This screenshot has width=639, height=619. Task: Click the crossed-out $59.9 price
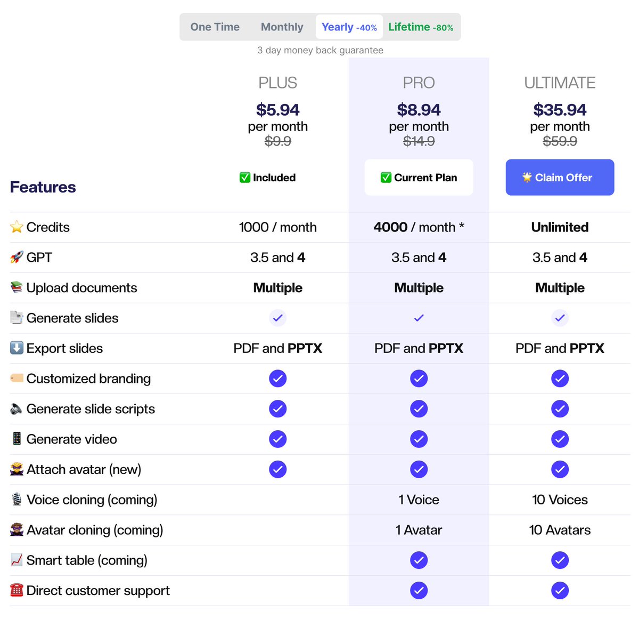tap(560, 141)
